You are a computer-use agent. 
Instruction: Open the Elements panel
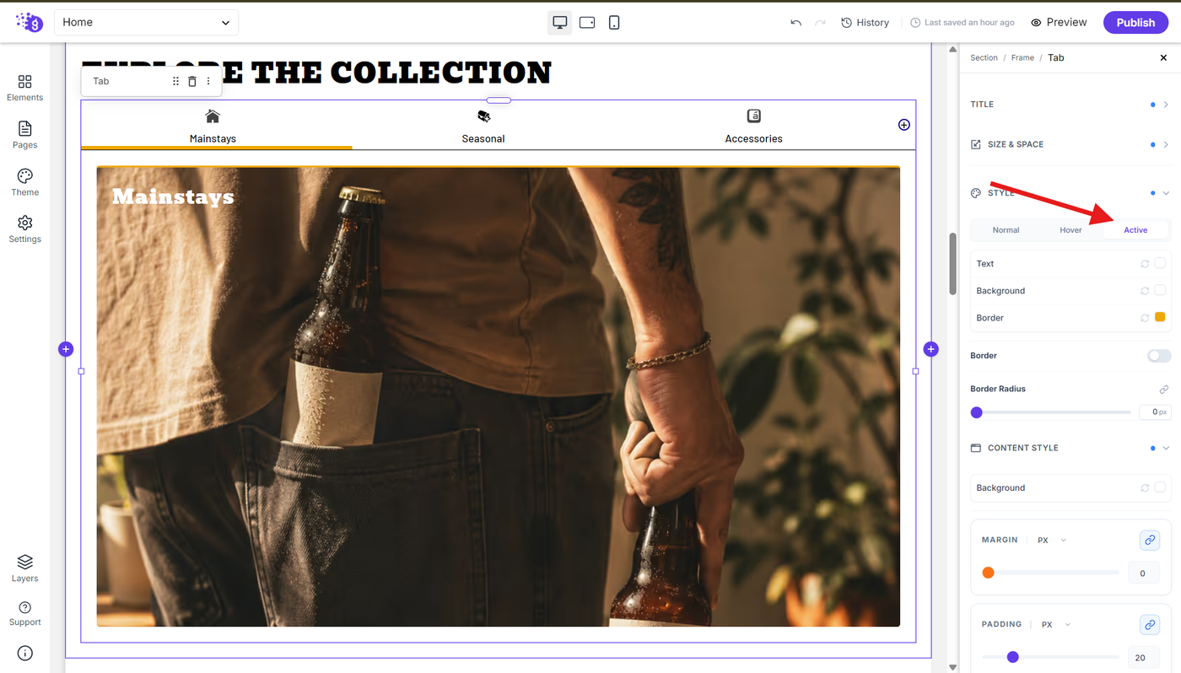pos(24,88)
